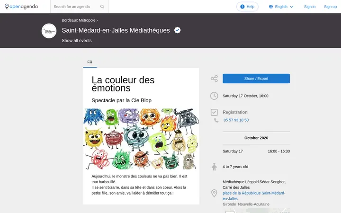Viewport: 341px width, 213px height.
Task: Open the Sign up link
Action: (x=330, y=7)
